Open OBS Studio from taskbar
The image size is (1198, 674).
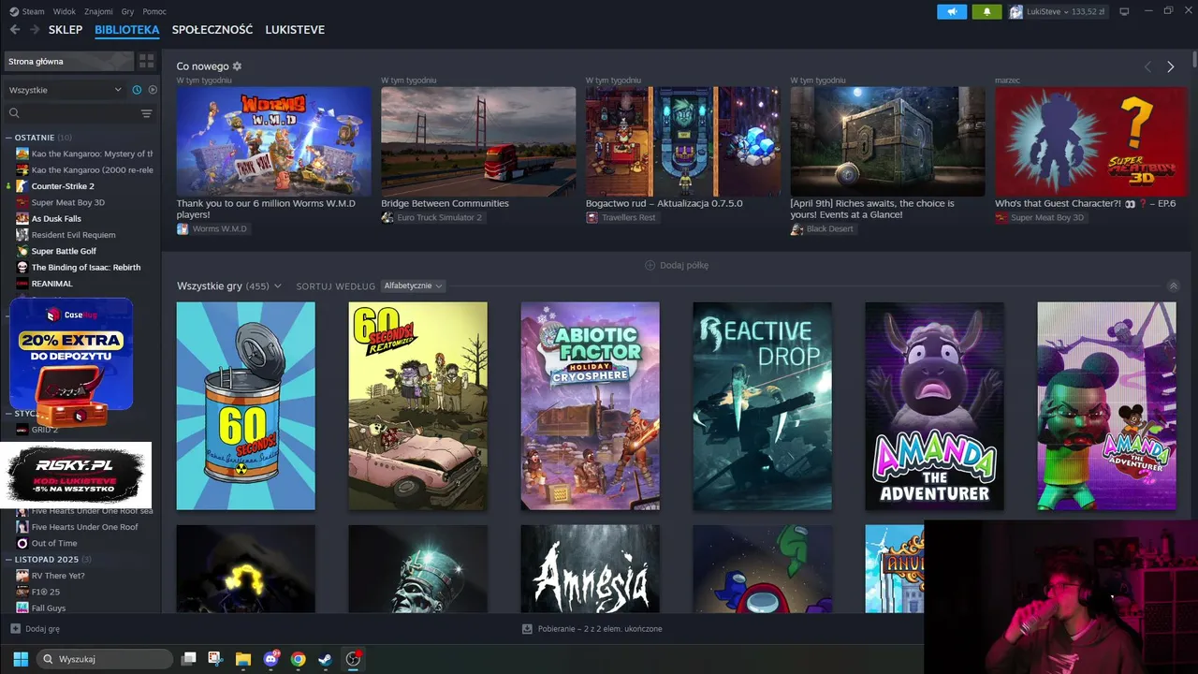(x=353, y=659)
